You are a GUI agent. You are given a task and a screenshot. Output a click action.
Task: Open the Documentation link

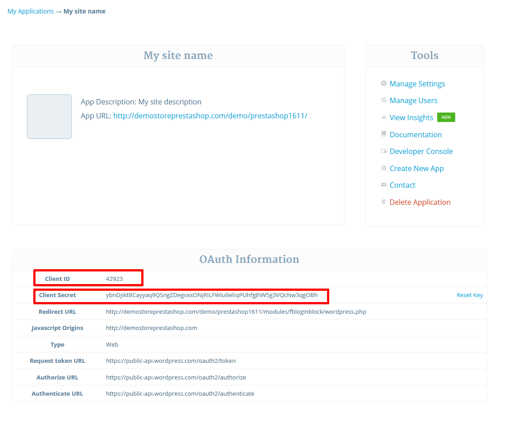(416, 135)
